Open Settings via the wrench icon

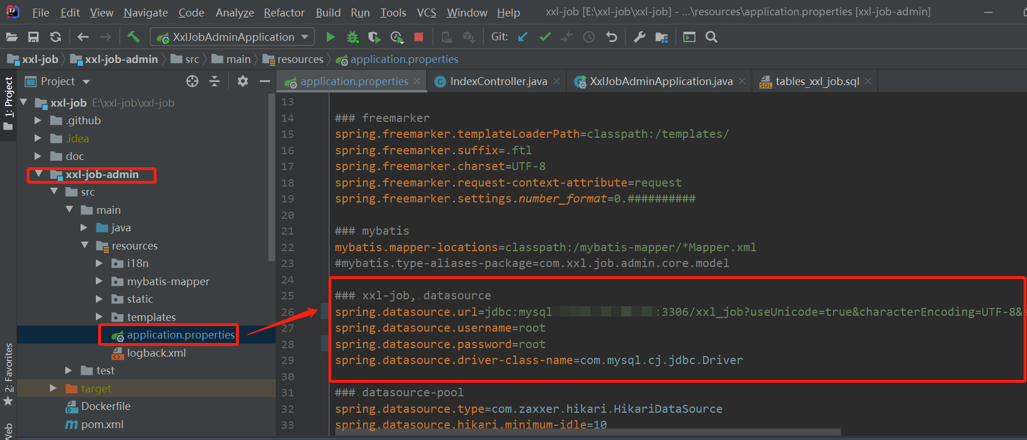(639, 37)
